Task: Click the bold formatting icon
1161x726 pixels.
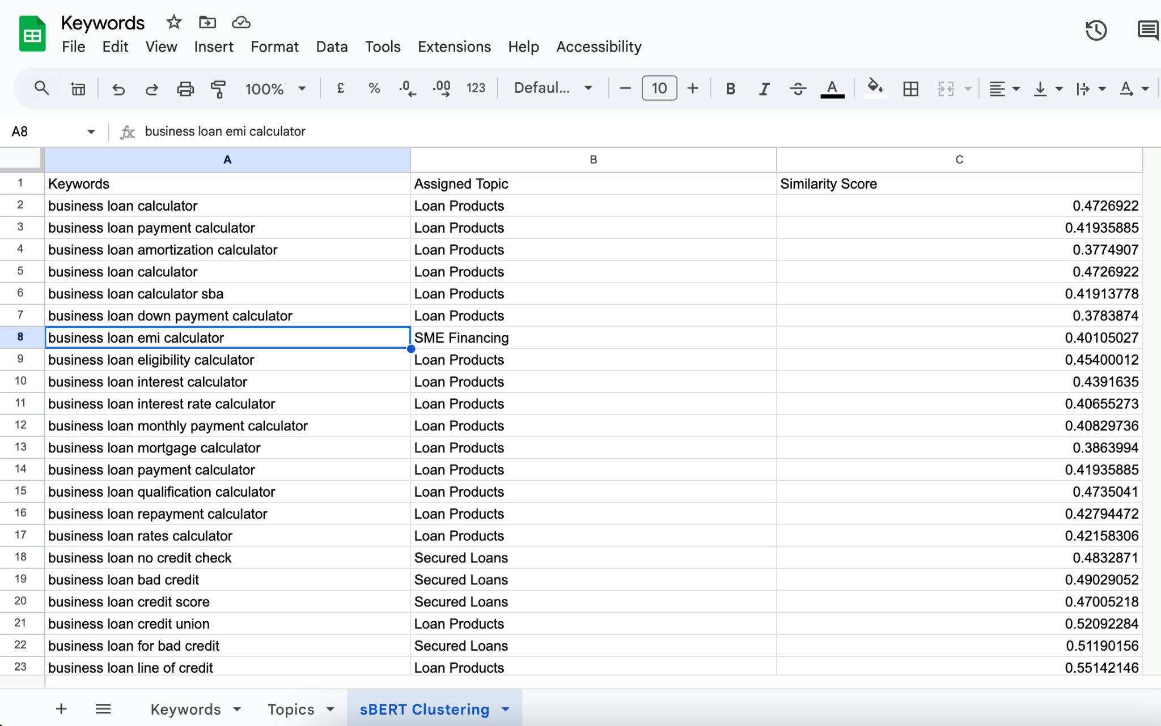Action: click(x=730, y=89)
